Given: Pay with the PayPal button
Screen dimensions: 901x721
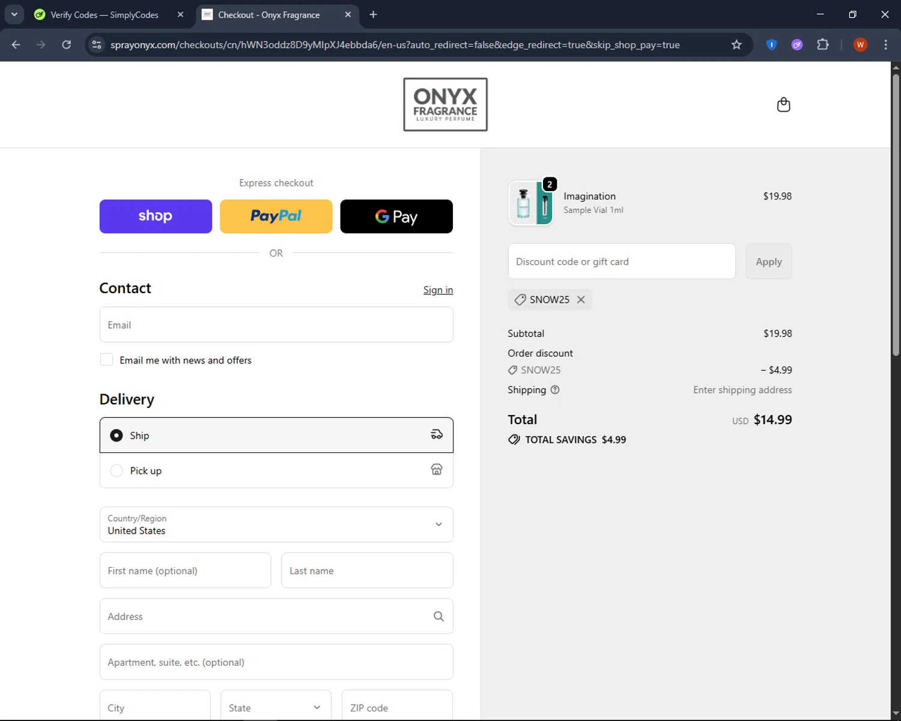Looking at the screenshot, I should (x=276, y=216).
